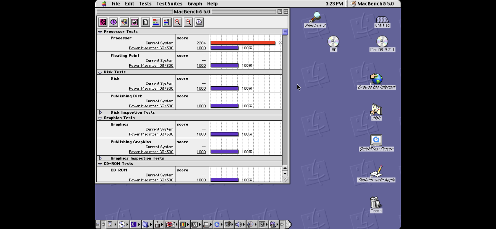496x229 pixels.
Task: Collapse the CD-ROM Tests section
Action: click(x=100, y=164)
